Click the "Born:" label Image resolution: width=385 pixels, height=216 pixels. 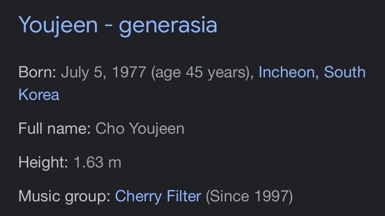click(37, 72)
